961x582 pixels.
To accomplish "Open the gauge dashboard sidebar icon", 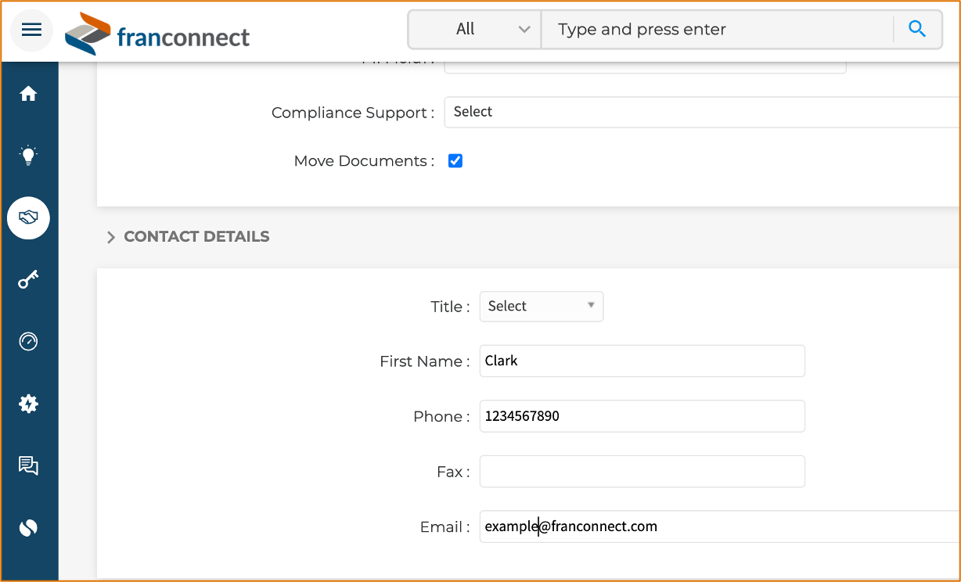I will pyautogui.click(x=29, y=341).
